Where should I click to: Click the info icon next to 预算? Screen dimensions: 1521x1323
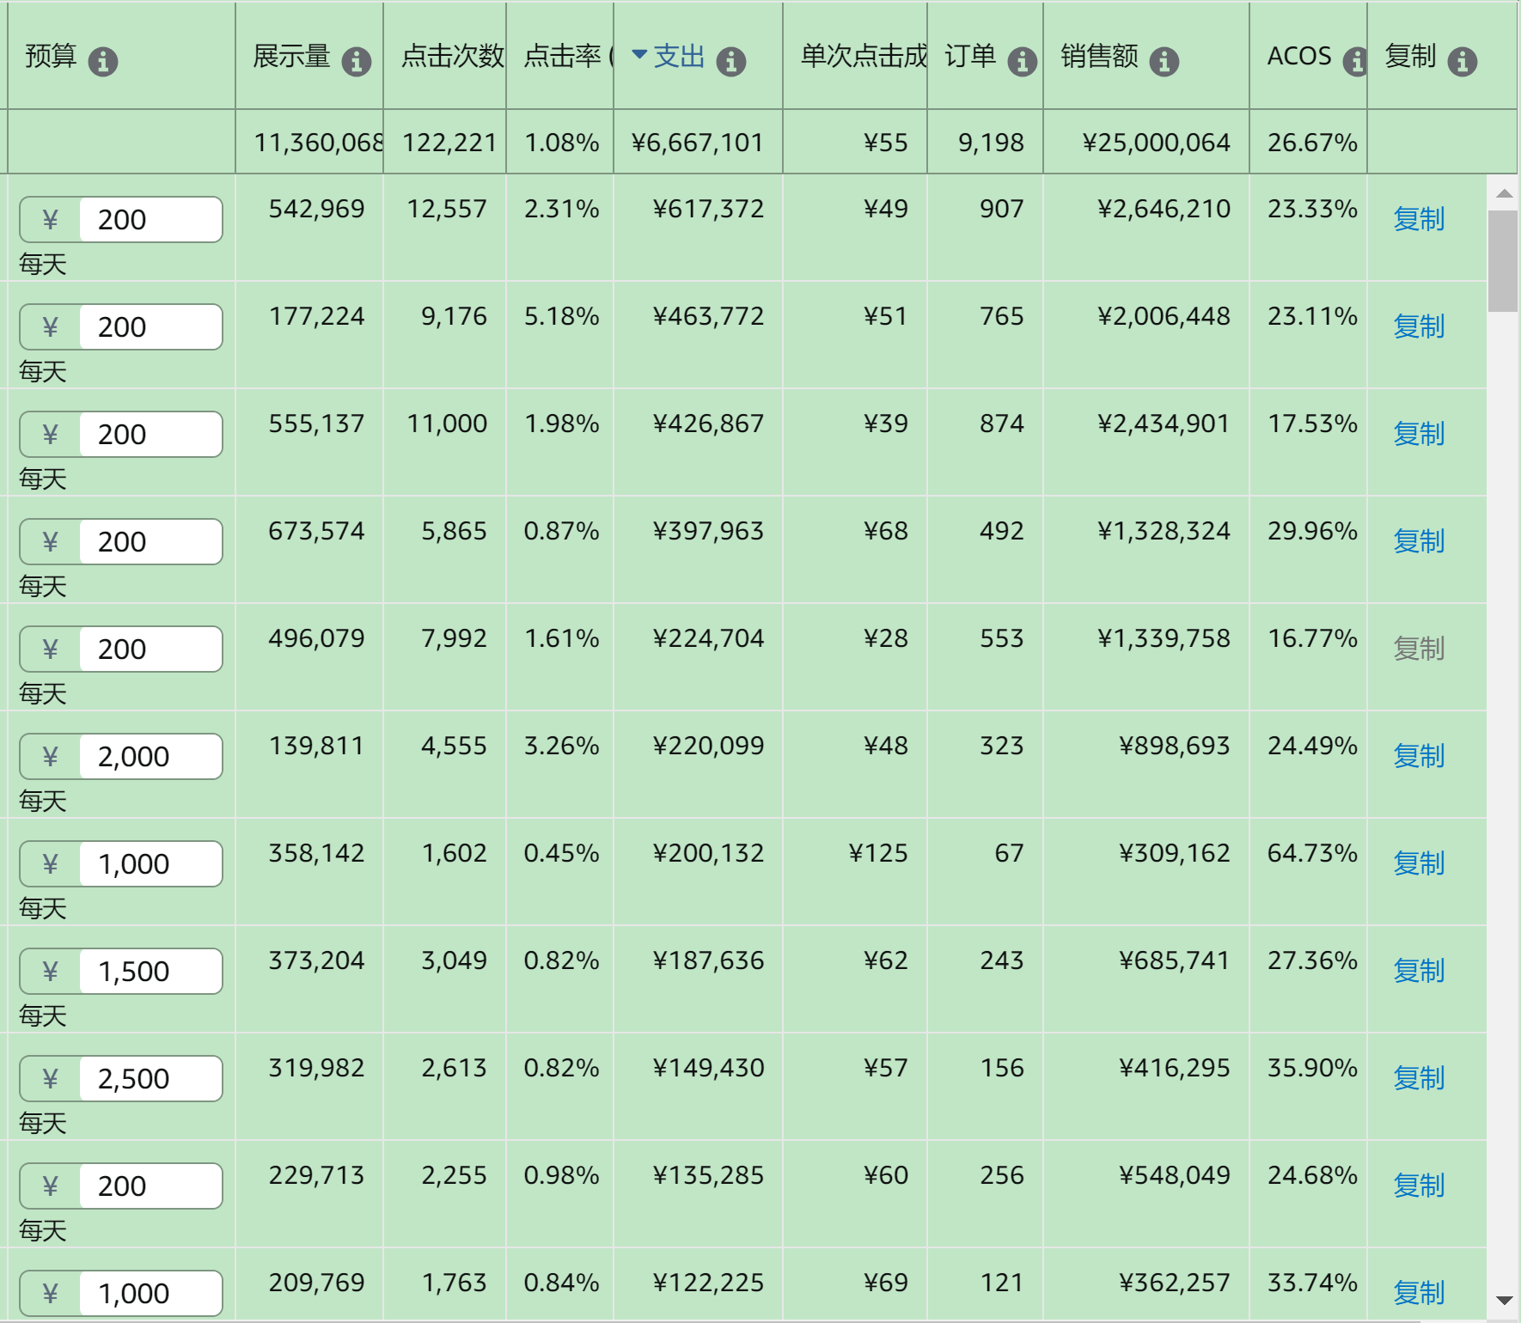[103, 62]
